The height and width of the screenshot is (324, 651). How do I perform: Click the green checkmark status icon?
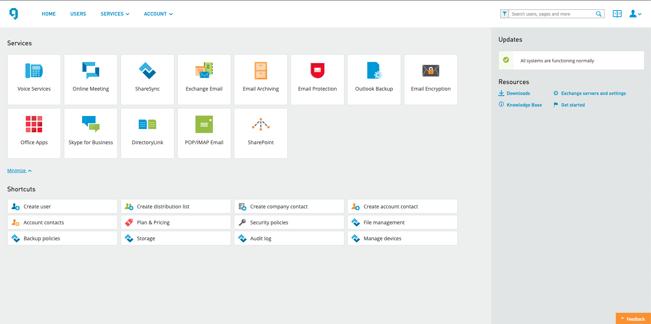pyautogui.click(x=506, y=60)
